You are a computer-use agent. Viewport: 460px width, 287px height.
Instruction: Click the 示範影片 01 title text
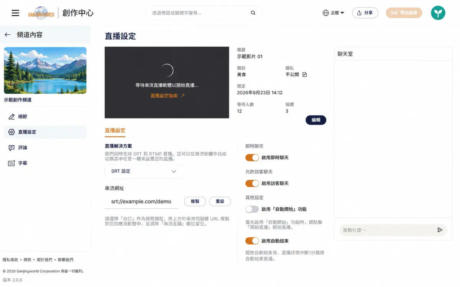point(250,57)
